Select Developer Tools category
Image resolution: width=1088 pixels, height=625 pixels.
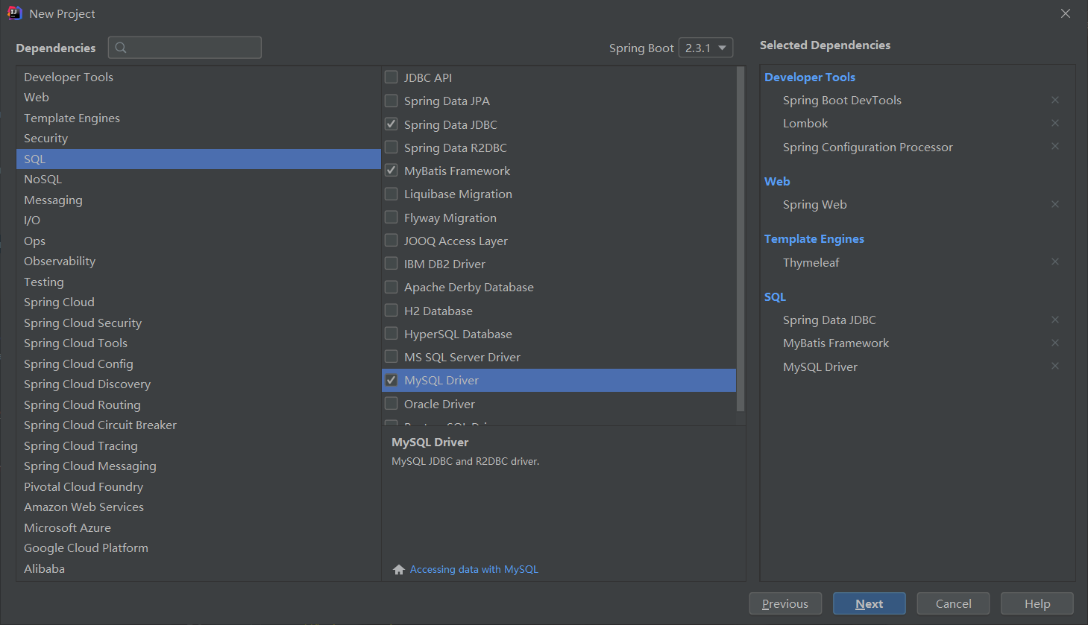[x=198, y=77]
